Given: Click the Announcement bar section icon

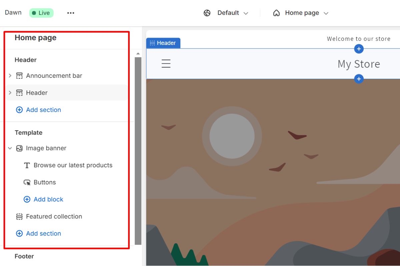Looking at the screenshot, I should point(19,76).
